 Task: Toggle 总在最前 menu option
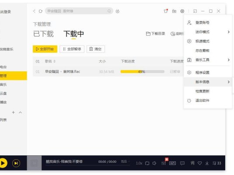203,50
